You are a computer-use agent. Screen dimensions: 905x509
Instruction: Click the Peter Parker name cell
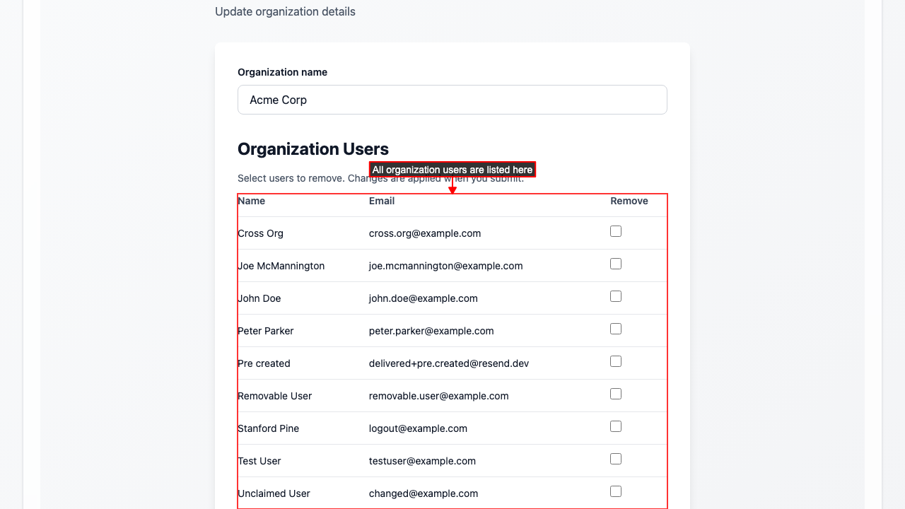coord(266,331)
